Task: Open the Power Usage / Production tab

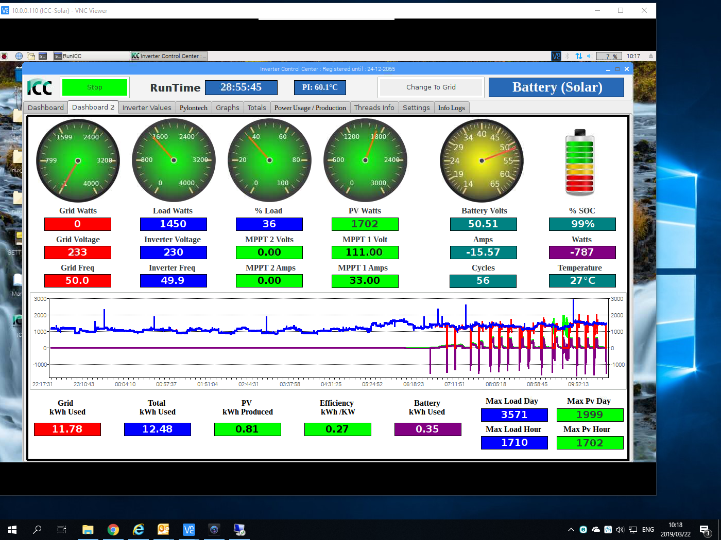Action: tap(310, 107)
